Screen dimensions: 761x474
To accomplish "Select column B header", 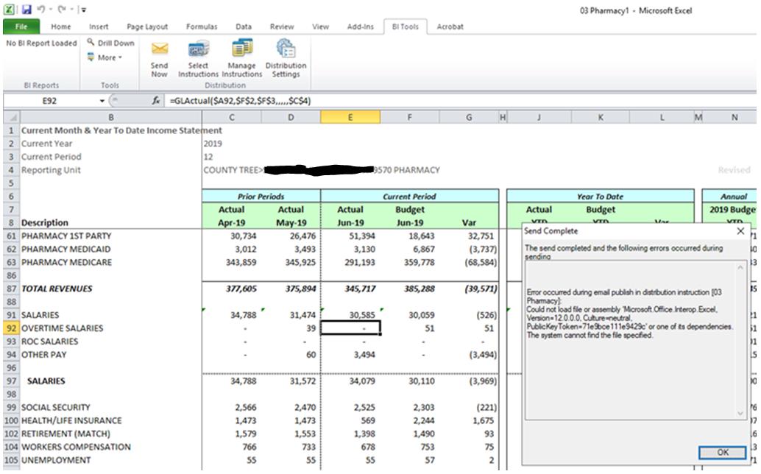I will pyautogui.click(x=110, y=118).
